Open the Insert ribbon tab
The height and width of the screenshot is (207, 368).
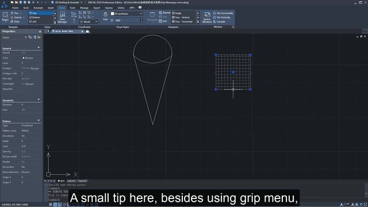pos(51,7)
